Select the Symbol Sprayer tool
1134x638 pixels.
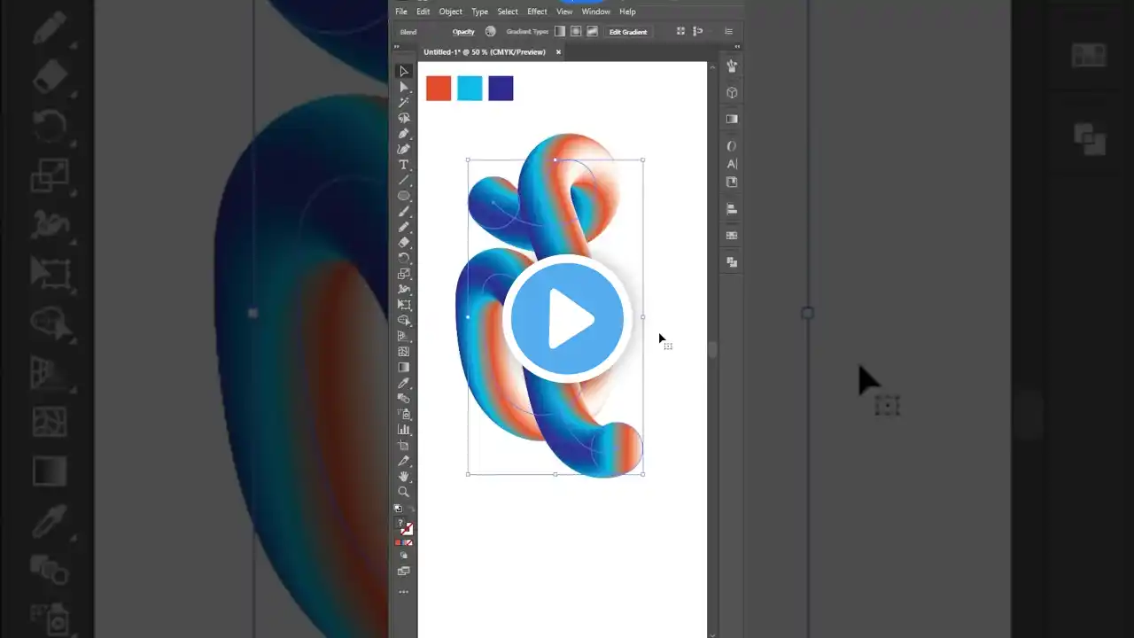(x=404, y=414)
